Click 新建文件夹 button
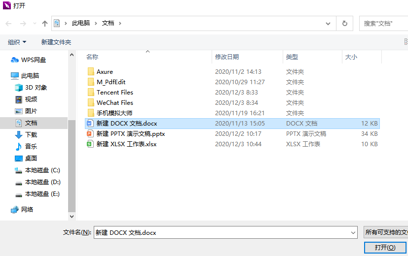Image resolution: width=408 pixels, height=256 pixels. pyautogui.click(x=56, y=42)
